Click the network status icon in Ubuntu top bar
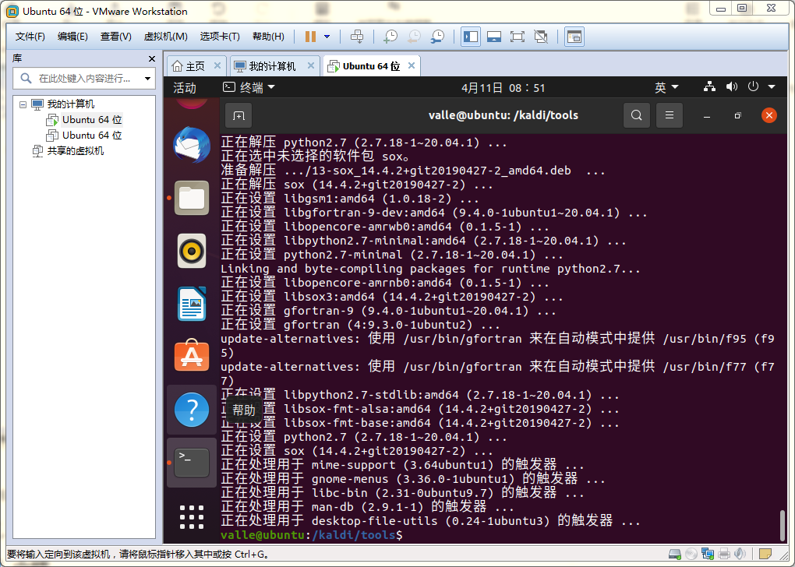The height and width of the screenshot is (567, 795). [x=709, y=86]
